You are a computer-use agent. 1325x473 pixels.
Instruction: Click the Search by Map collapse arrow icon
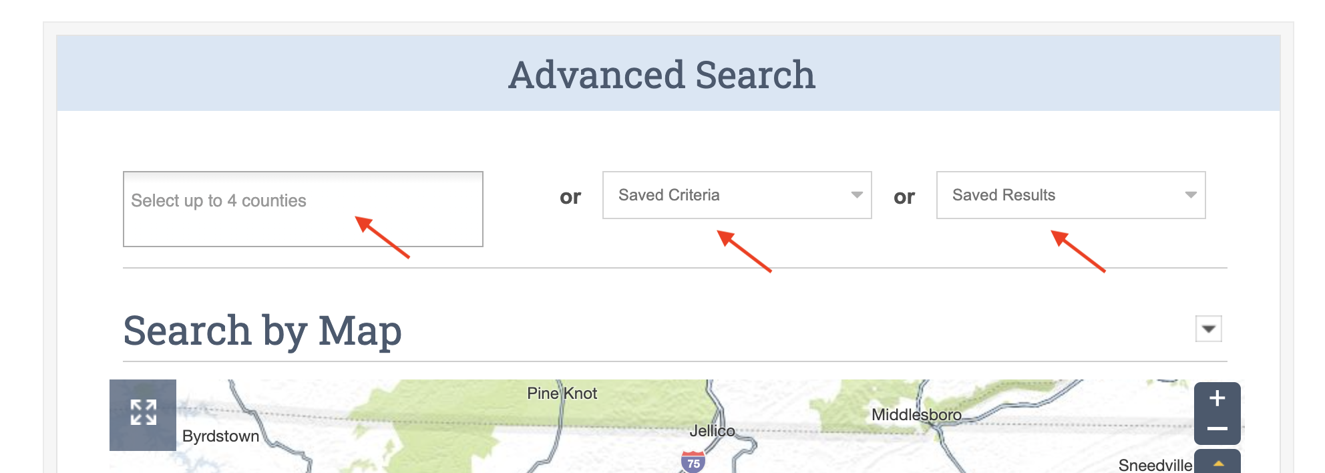[x=1207, y=329]
